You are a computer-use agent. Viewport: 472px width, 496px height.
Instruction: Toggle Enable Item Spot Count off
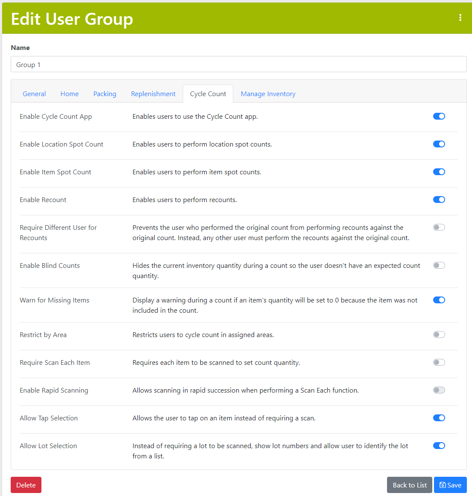point(439,172)
